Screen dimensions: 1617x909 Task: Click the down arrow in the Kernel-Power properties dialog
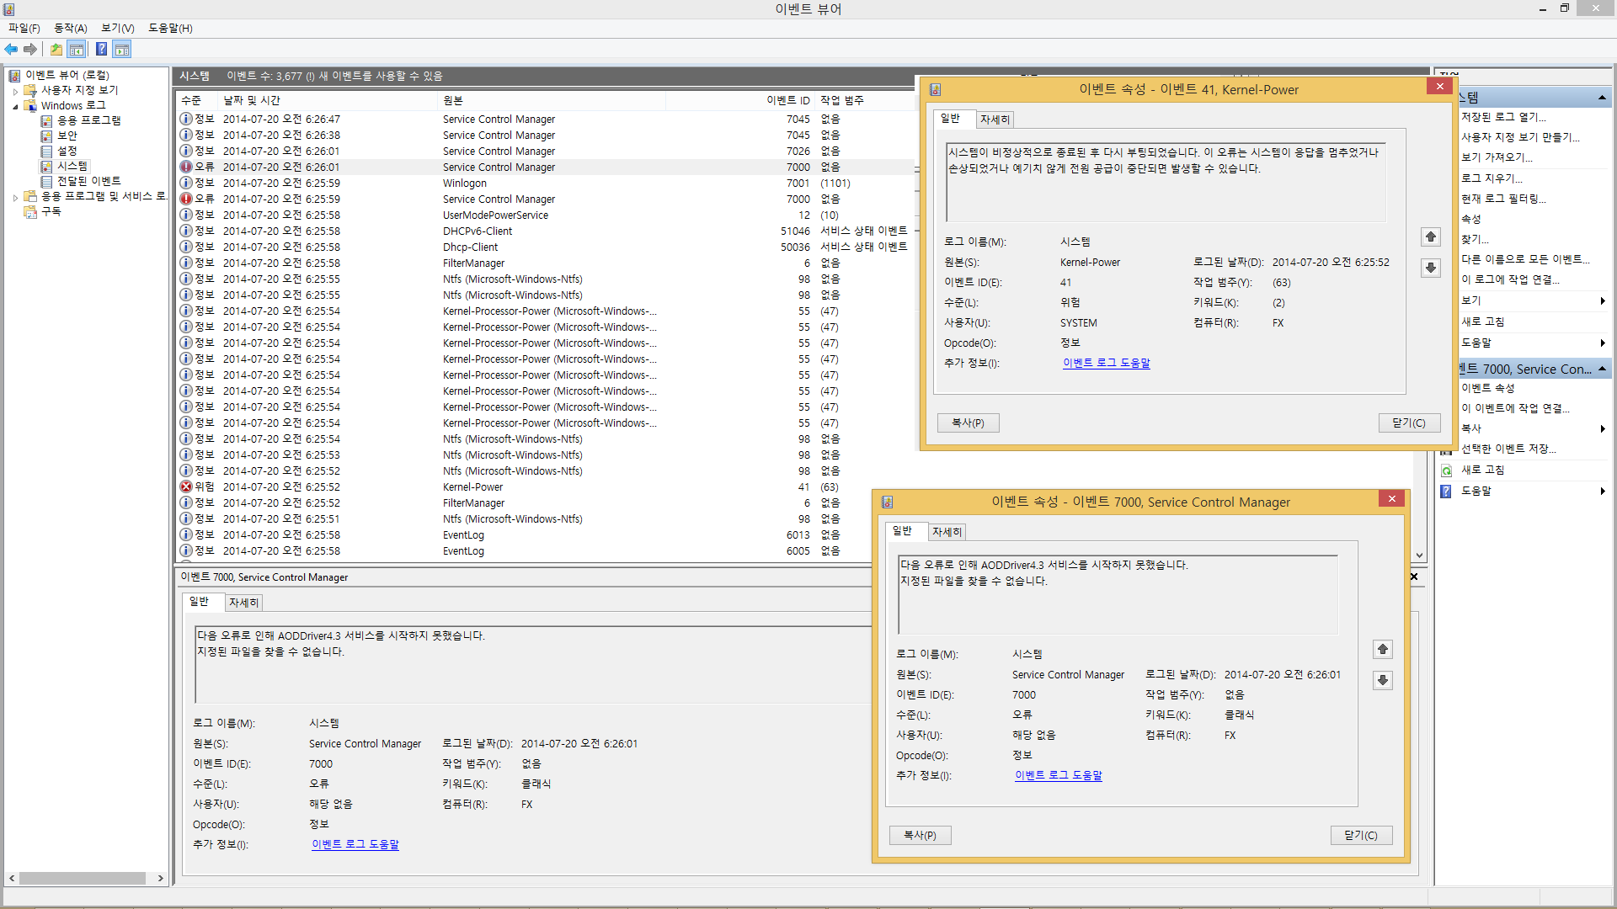[x=1431, y=268]
